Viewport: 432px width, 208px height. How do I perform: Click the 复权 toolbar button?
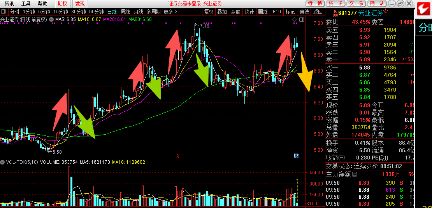point(209,12)
